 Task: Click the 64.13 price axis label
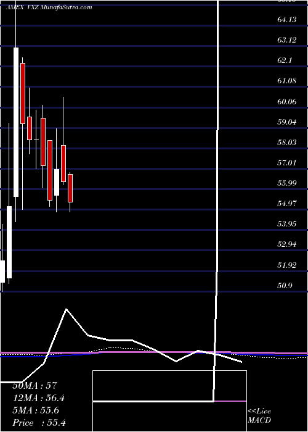point(288,20)
